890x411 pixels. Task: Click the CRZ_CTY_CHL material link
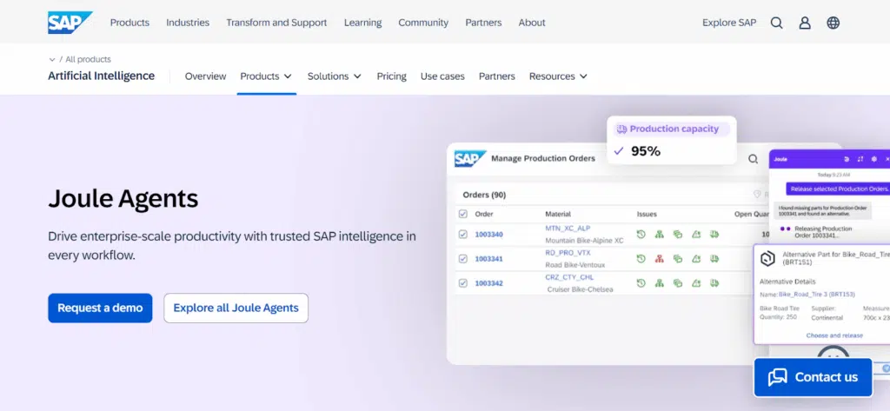569,277
